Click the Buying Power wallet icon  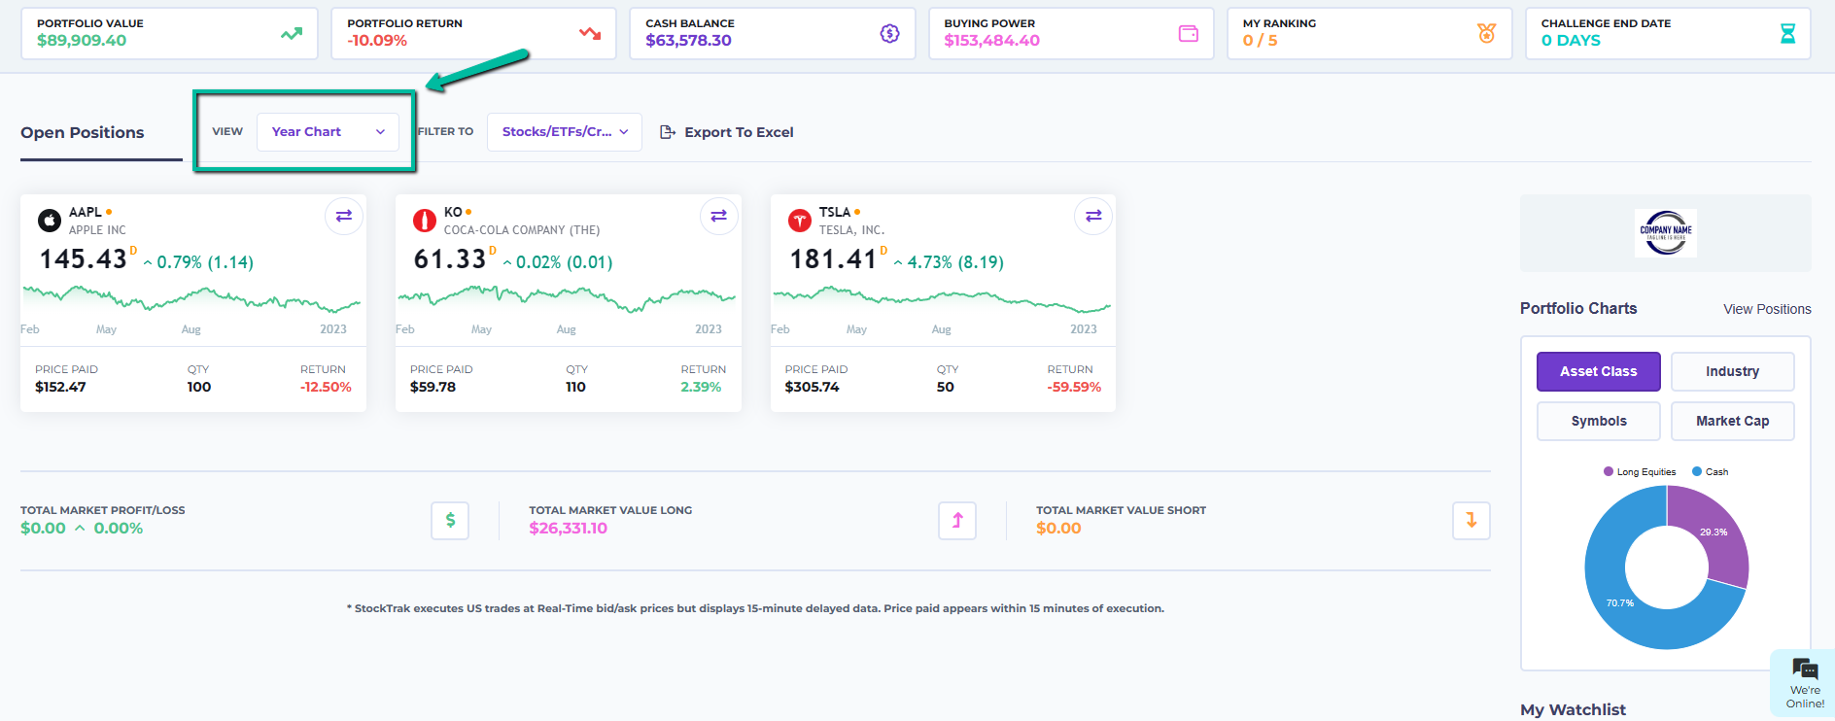point(1188,34)
